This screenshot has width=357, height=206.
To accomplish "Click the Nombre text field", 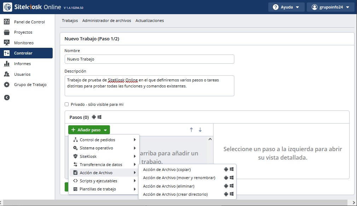I will [149, 59].
